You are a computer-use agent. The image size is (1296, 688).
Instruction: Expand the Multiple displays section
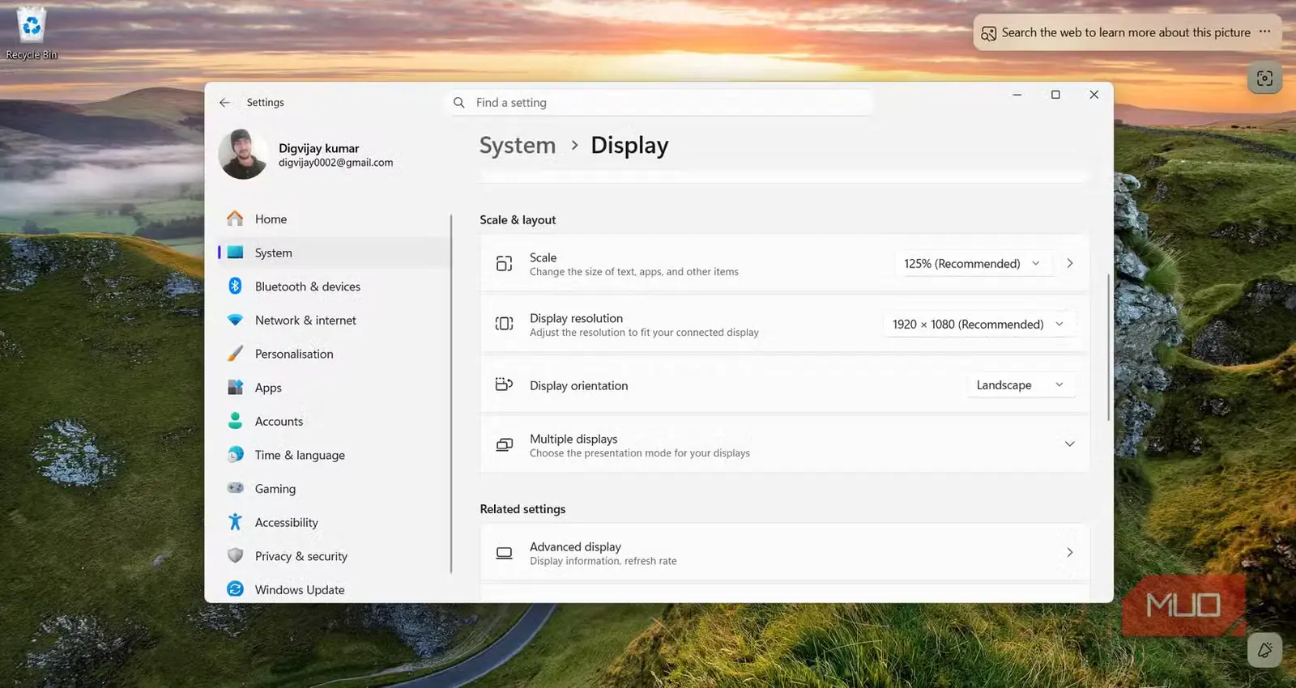tap(1069, 444)
